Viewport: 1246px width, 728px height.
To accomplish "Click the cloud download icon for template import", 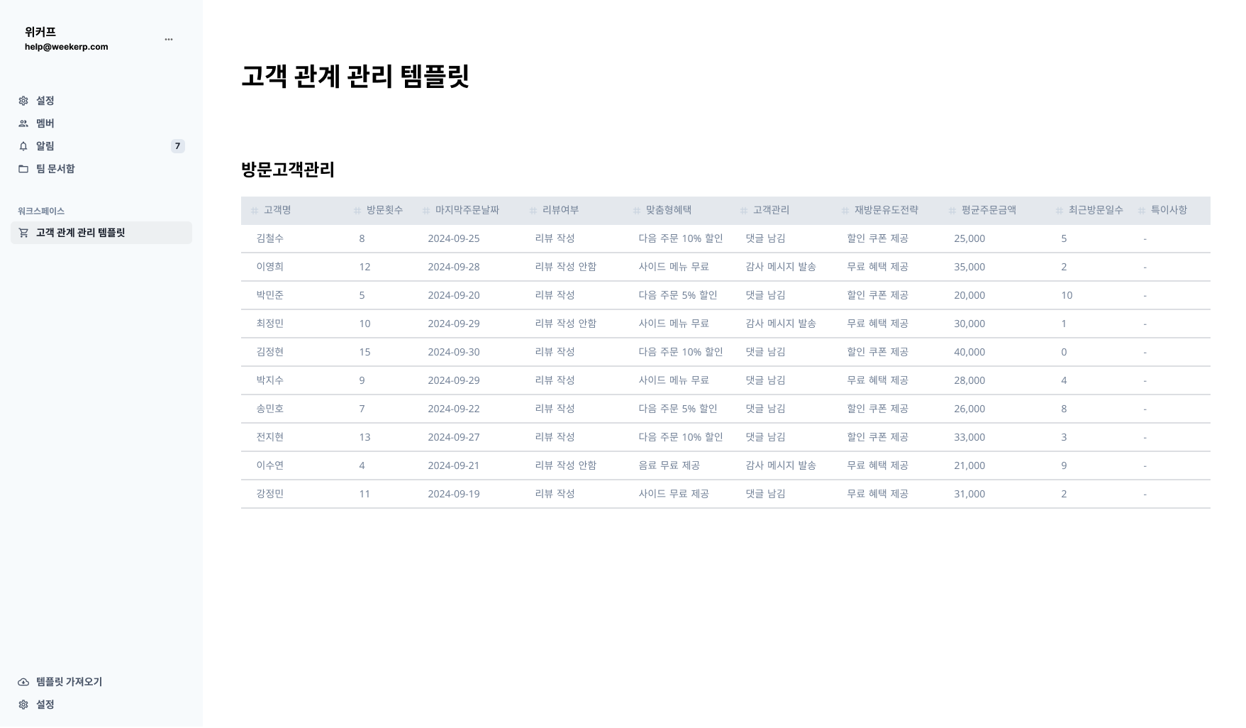I will (23, 682).
